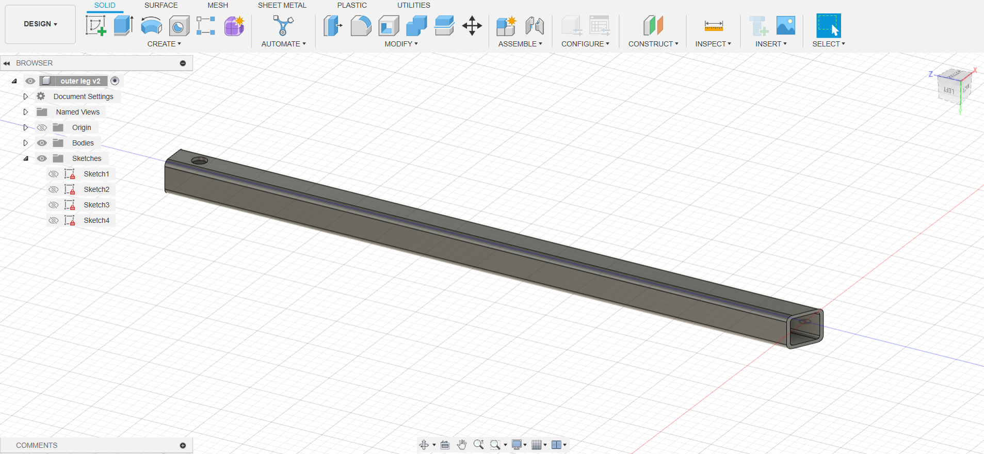Screen dimensions: 984x454
Task: Activate the Select tool
Action: 829,25
